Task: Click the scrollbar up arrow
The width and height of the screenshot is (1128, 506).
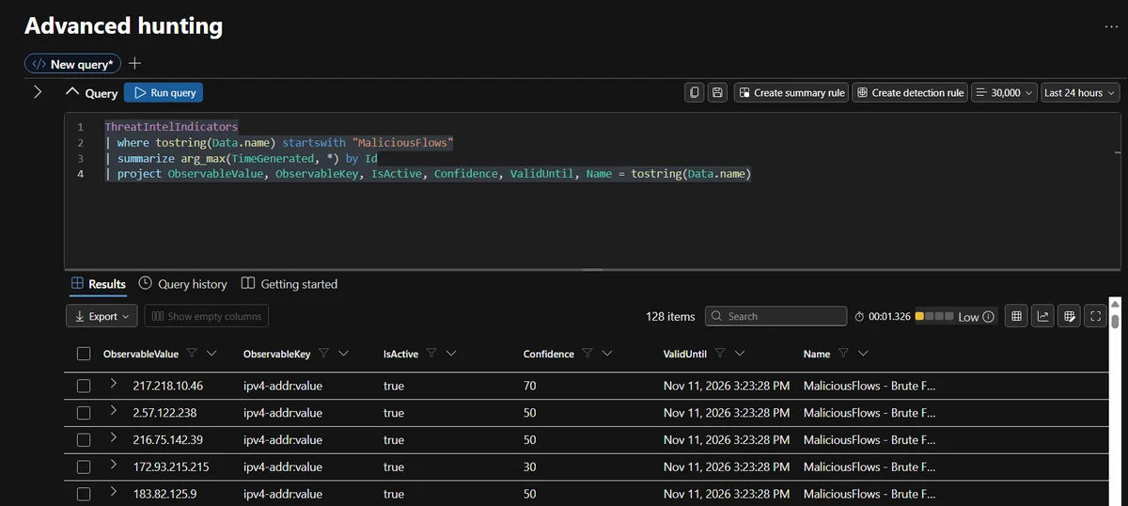Action: point(1115,304)
